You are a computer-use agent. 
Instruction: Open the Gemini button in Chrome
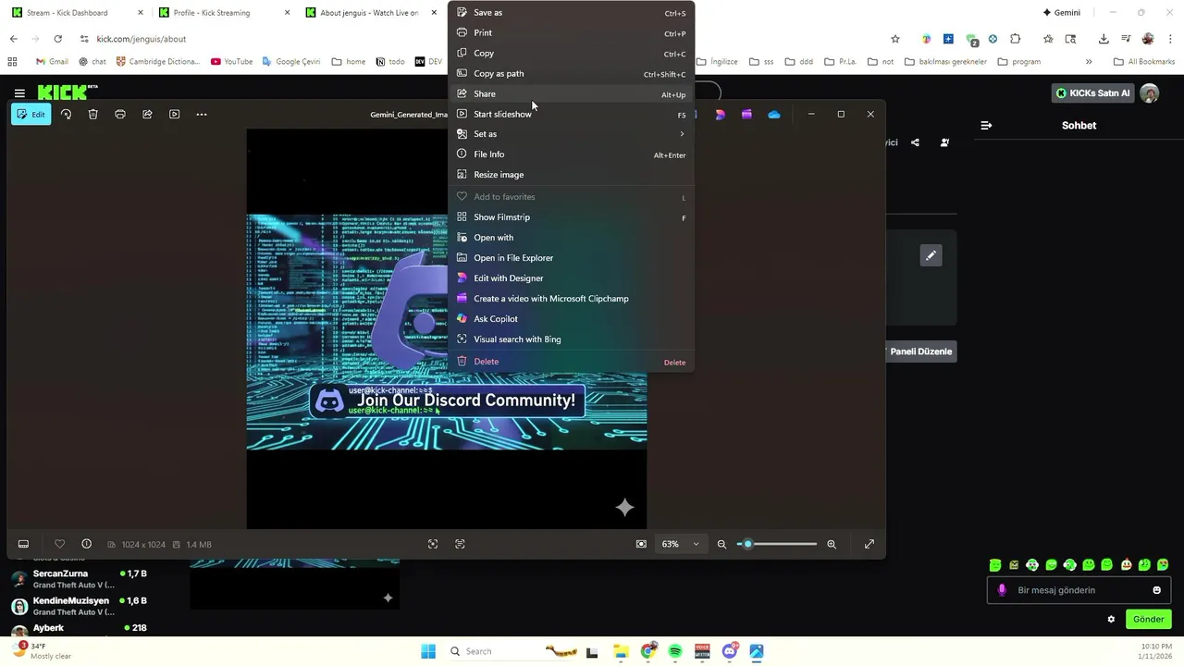pyautogui.click(x=1061, y=13)
